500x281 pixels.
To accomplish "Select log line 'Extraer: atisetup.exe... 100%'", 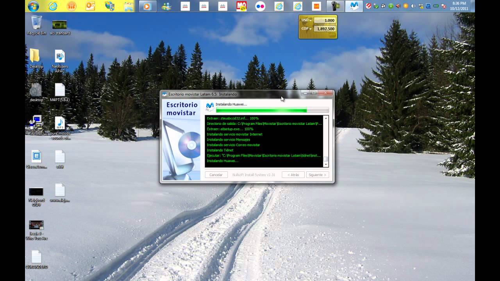I will pos(230,129).
